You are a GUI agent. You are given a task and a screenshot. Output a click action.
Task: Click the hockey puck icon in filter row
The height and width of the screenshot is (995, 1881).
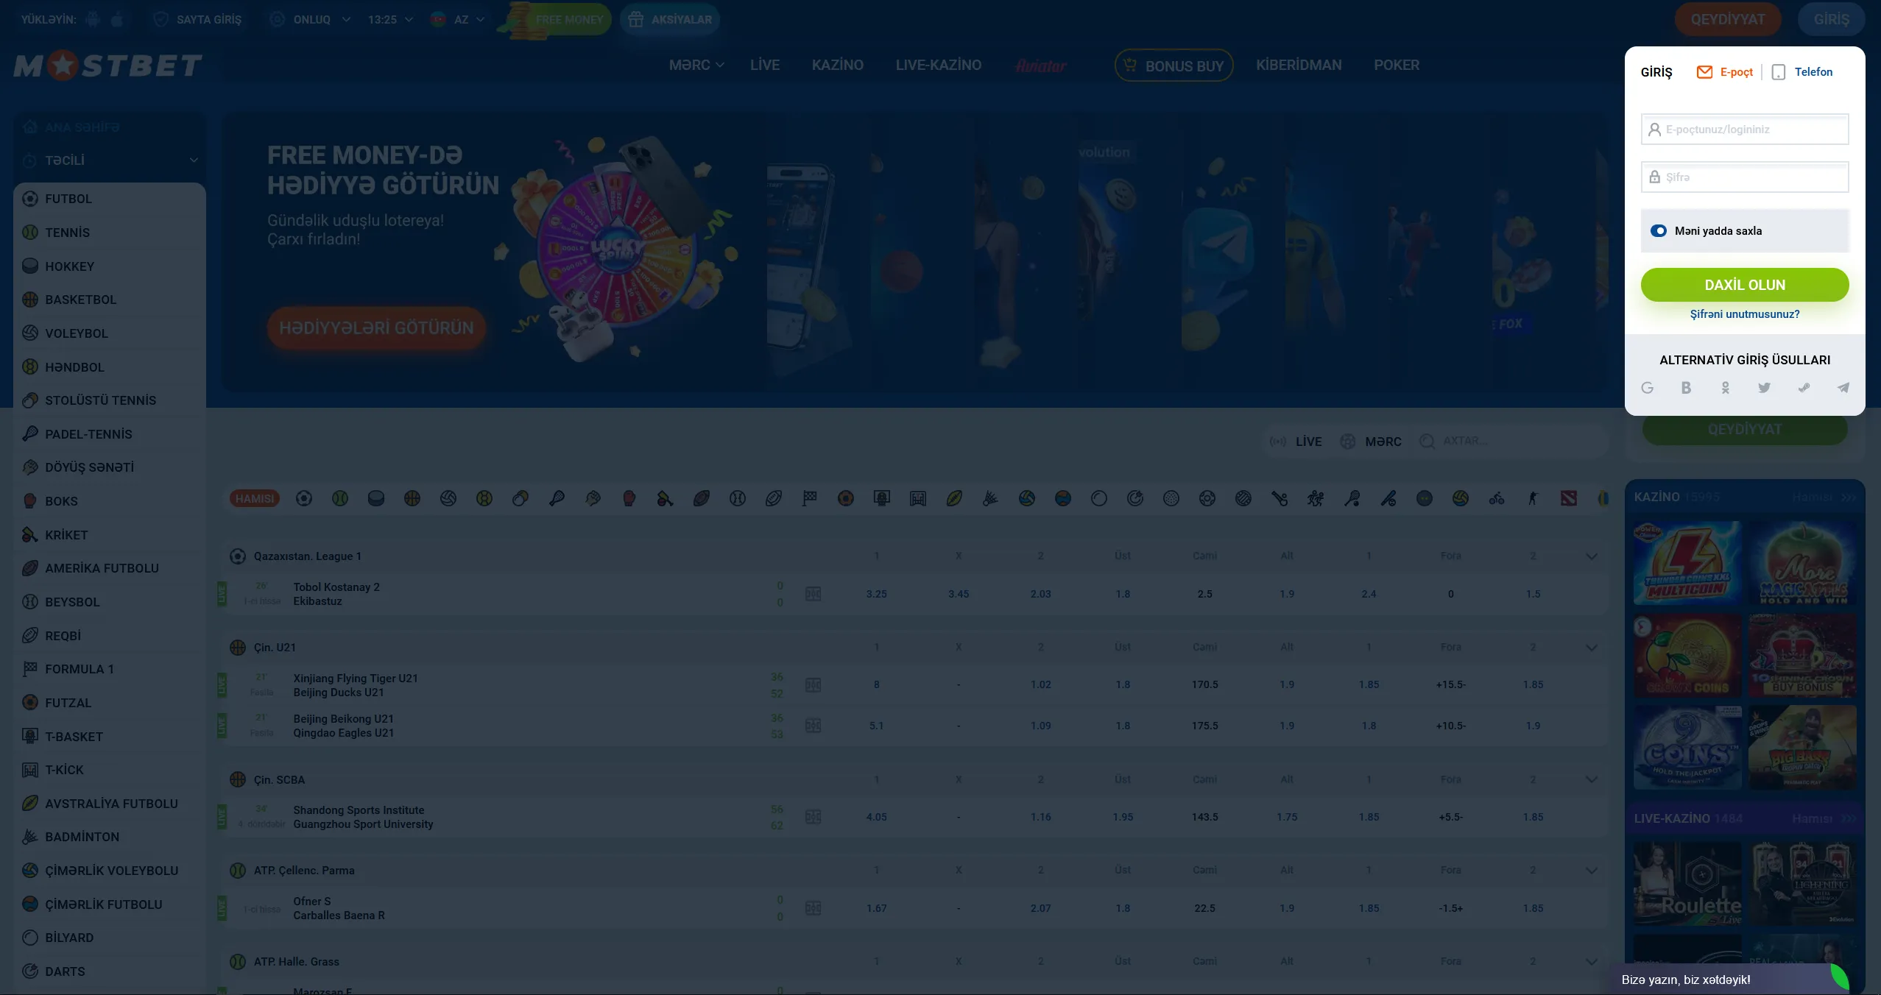[376, 498]
